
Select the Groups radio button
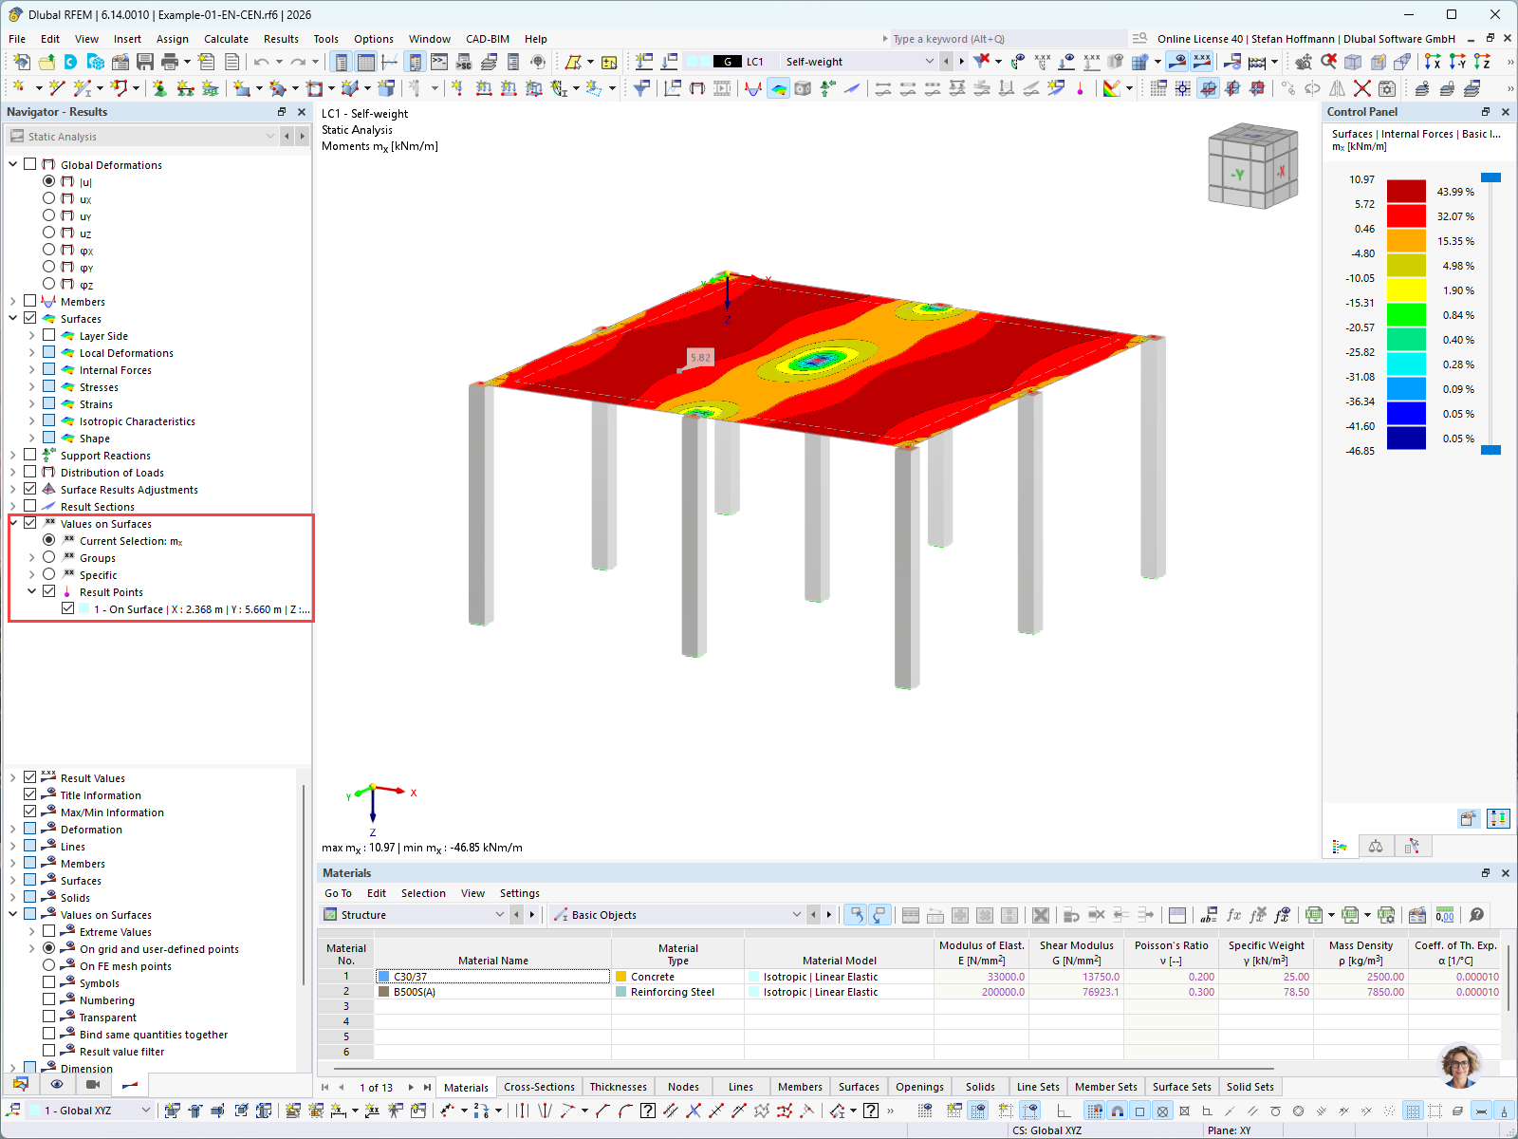click(49, 557)
